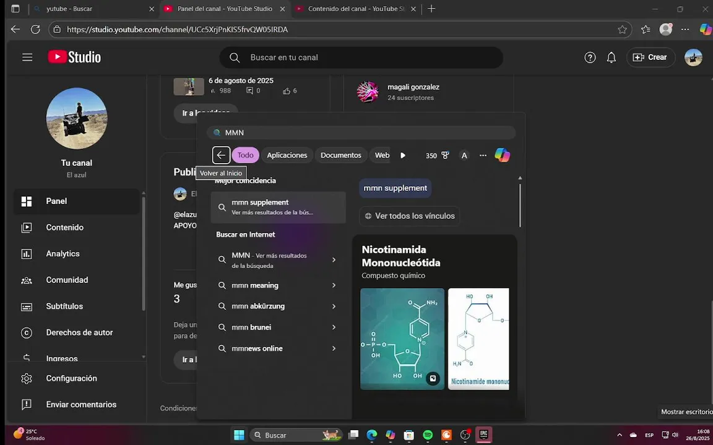This screenshot has width=713, height=445.
Task: Open the favorites list icon
Action: click(x=646, y=30)
